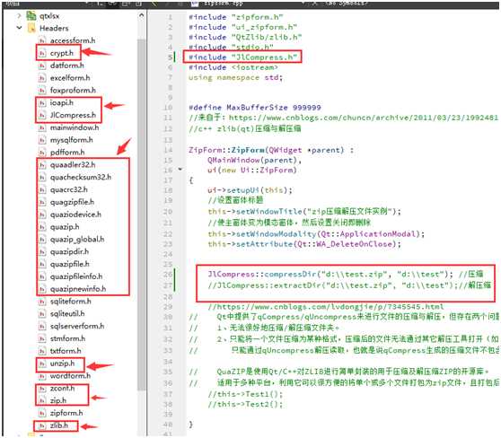Click the setWindowModality code line
This screenshot has width=501, height=438.
(x=316, y=234)
